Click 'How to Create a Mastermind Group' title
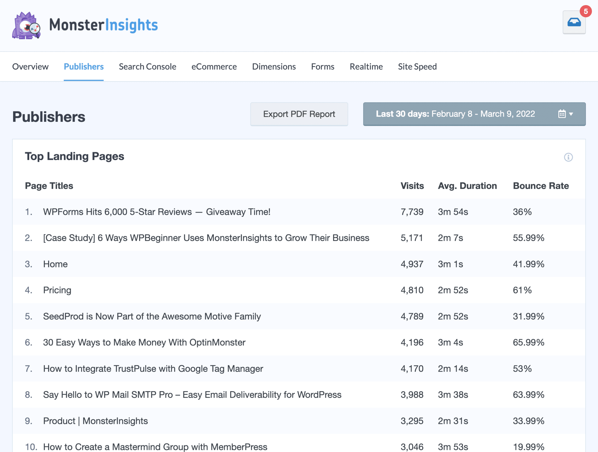This screenshot has height=452, width=598. [x=155, y=447]
